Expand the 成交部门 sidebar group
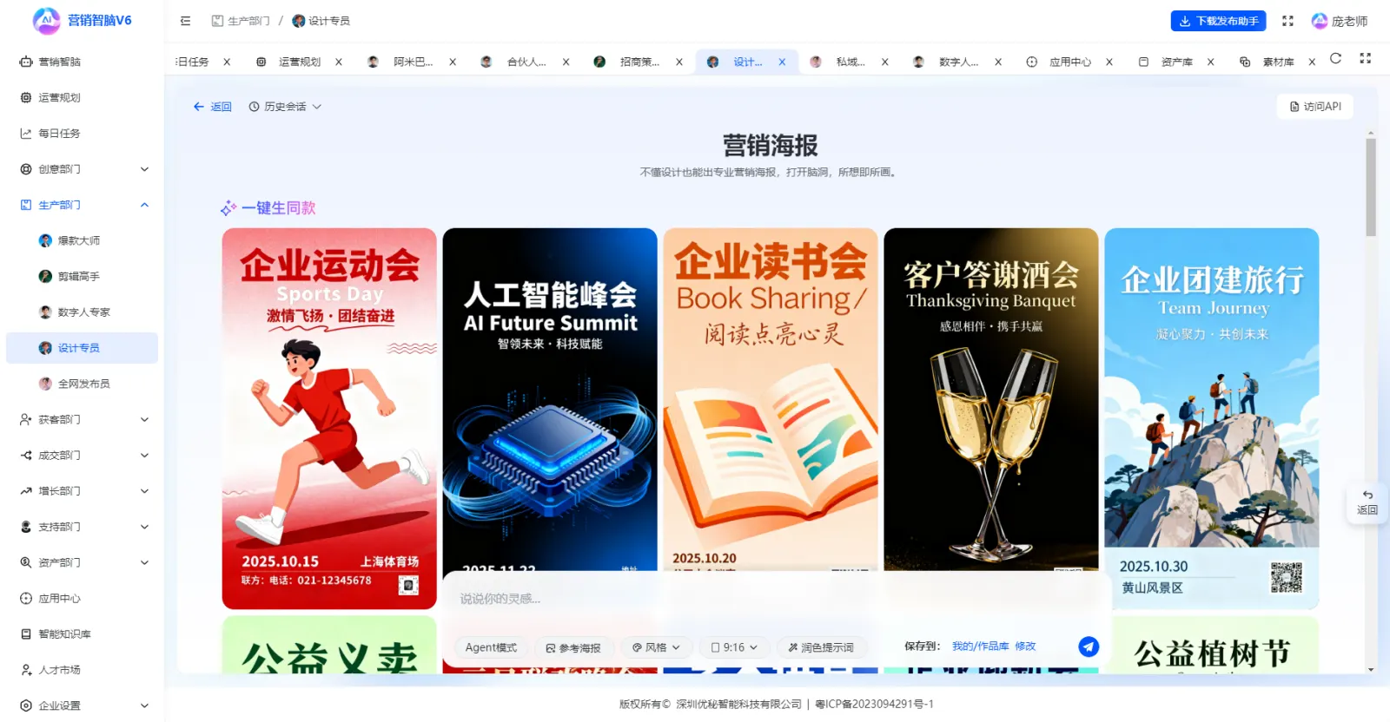Image resolution: width=1390 pixels, height=722 pixels. click(x=83, y=455)
